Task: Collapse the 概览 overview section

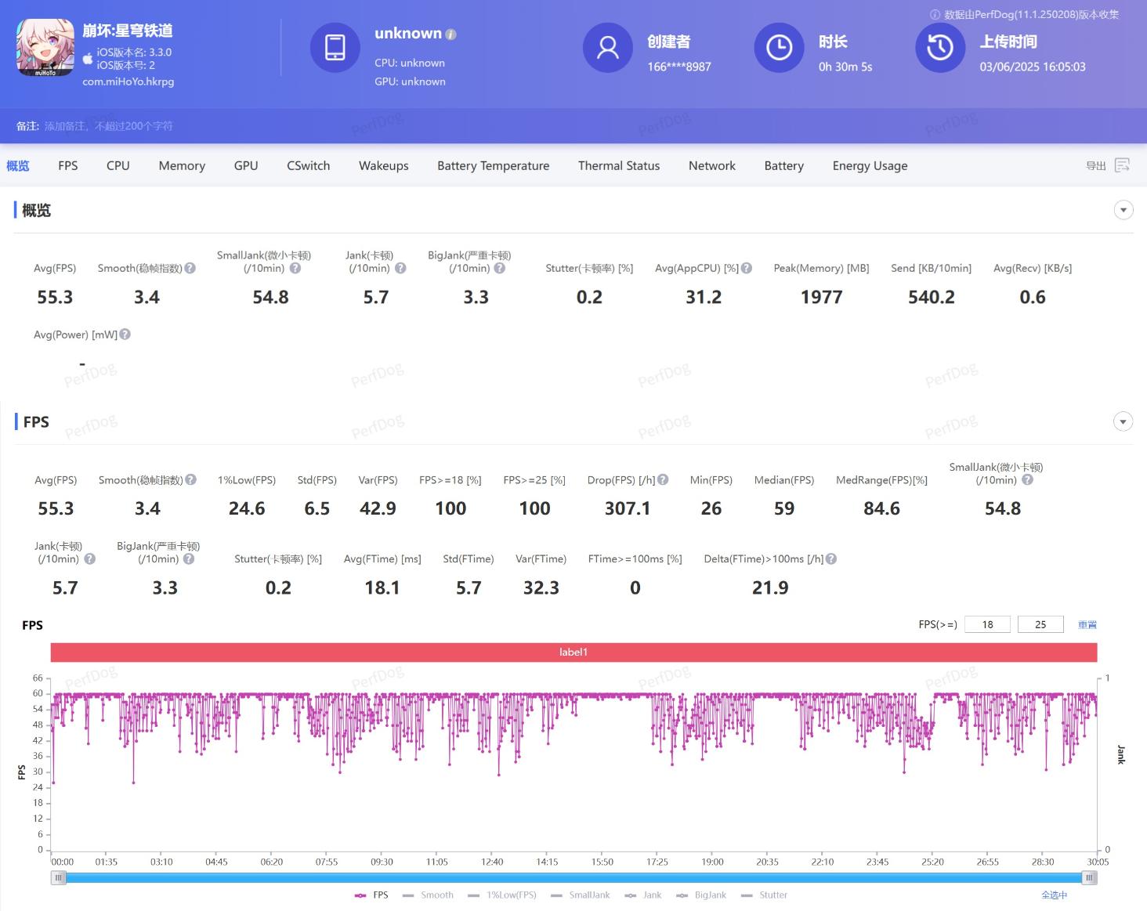Action: pos(1123,210)
